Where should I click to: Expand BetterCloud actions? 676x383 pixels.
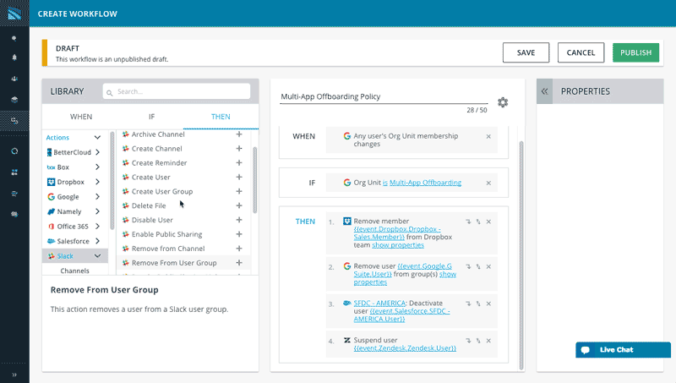point(97,152)
